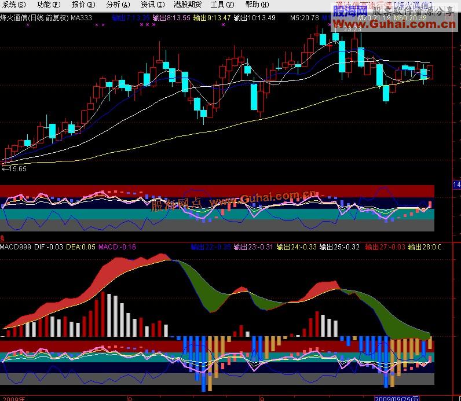This screenshot has height=401, width=461.
Task: Select the 输出23:-0.31 indicator value
Action: (x=254, y=247)
